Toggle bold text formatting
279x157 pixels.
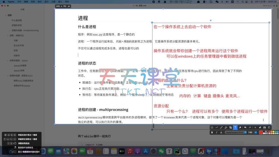(212, 132)
